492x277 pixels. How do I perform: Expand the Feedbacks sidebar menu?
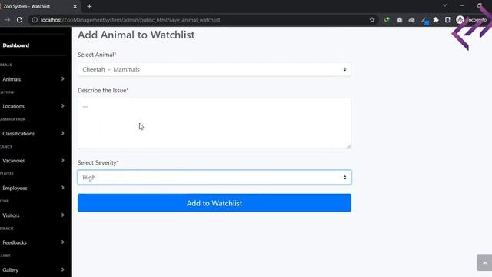[x=33, y=242]
